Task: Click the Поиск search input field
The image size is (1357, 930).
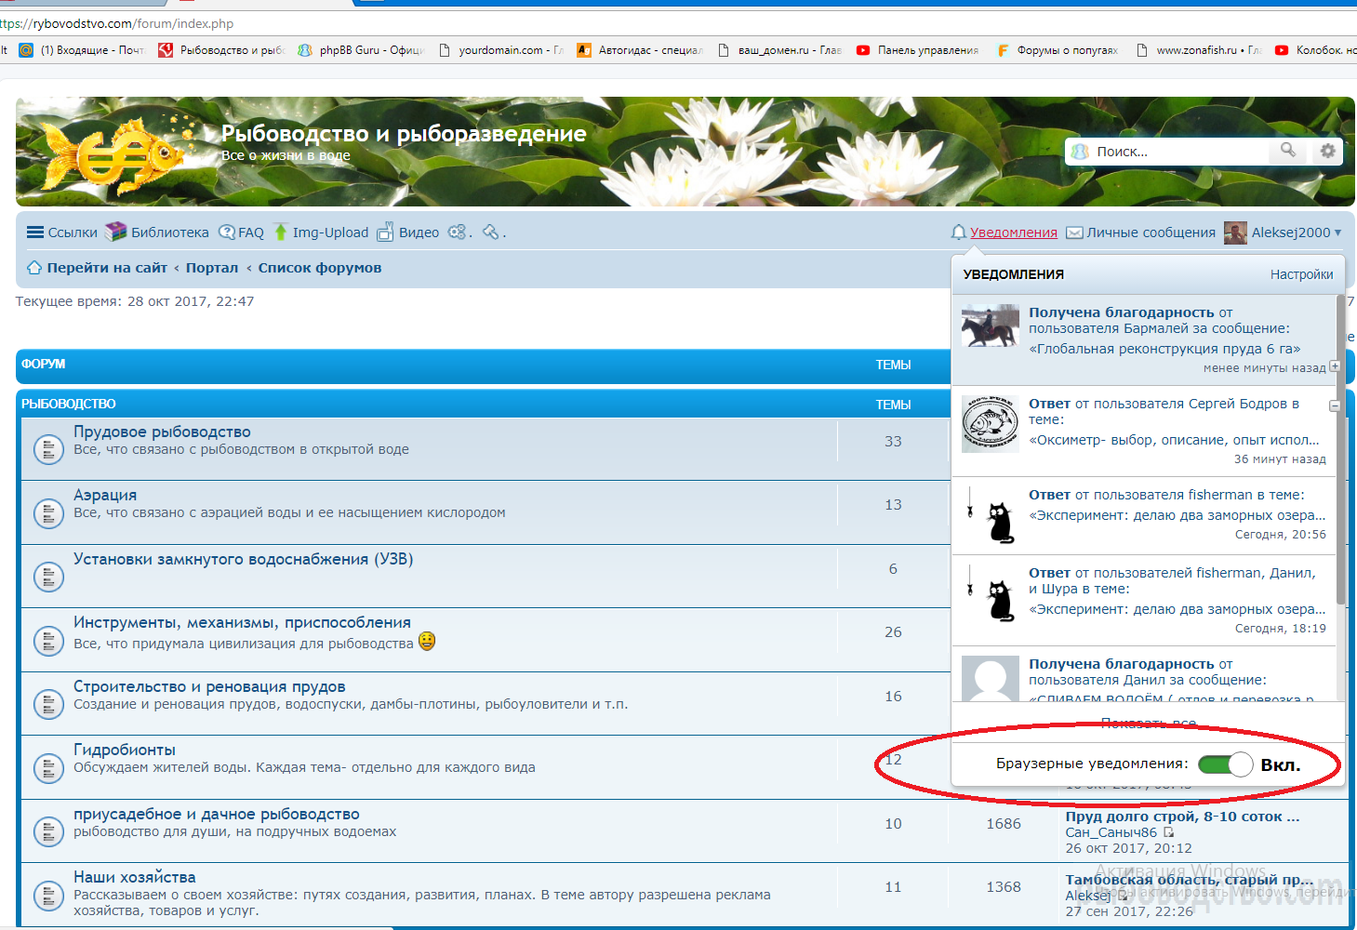Action: point(1179,152)
